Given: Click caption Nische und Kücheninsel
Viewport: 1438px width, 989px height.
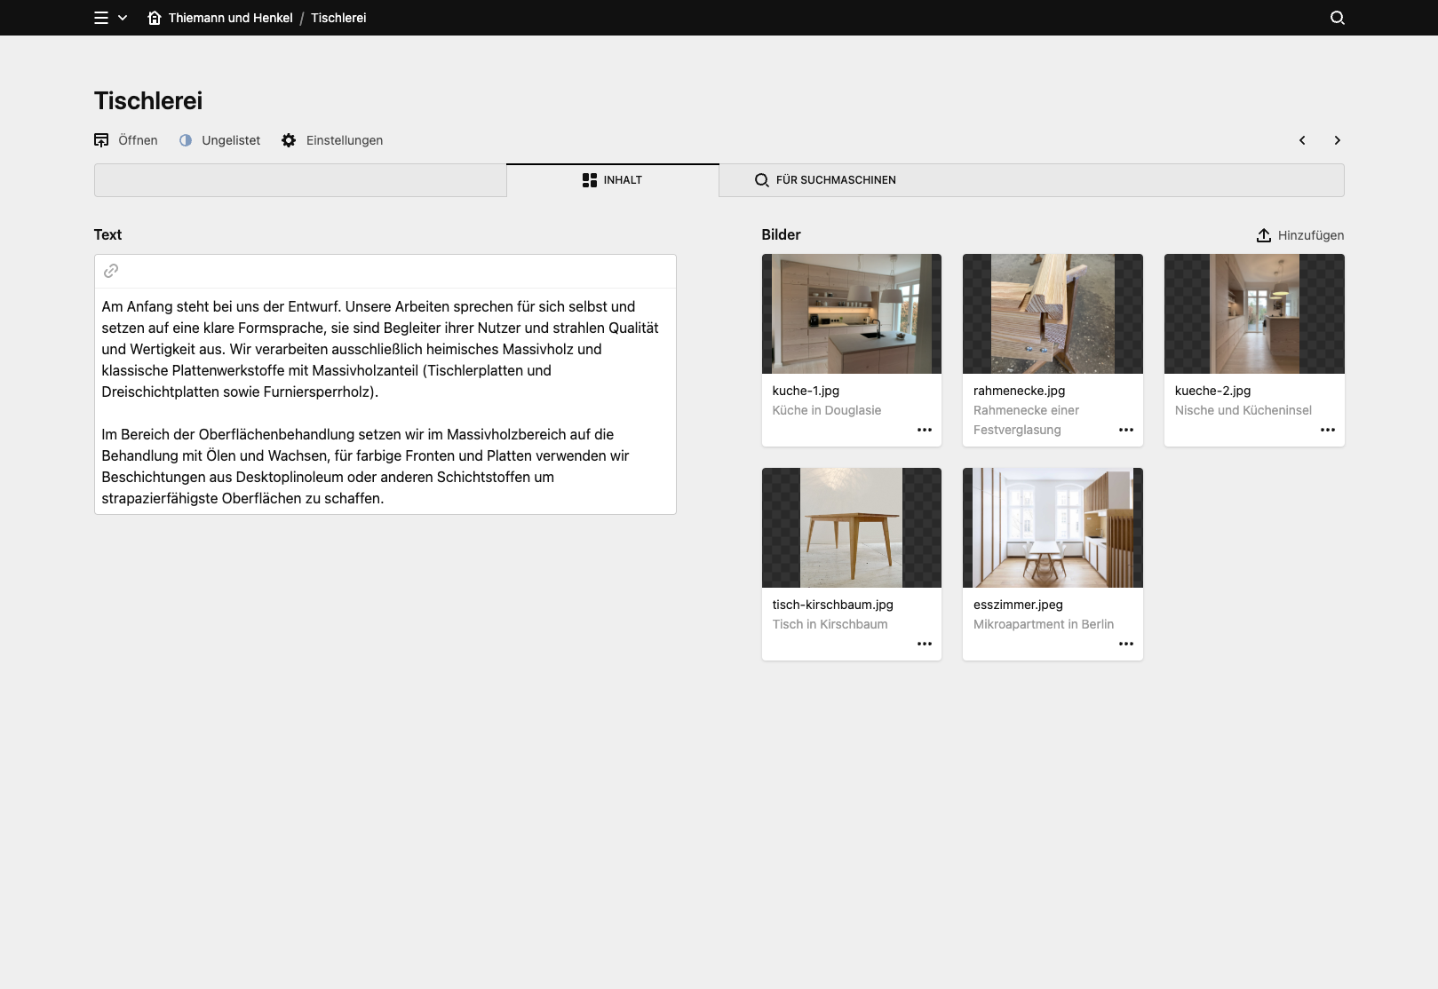Looking at the screenshot, I should pyautogui.click(x=1243, y=410).
